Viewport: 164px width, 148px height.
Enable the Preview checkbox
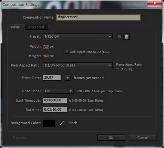click(x=9, y=138)
